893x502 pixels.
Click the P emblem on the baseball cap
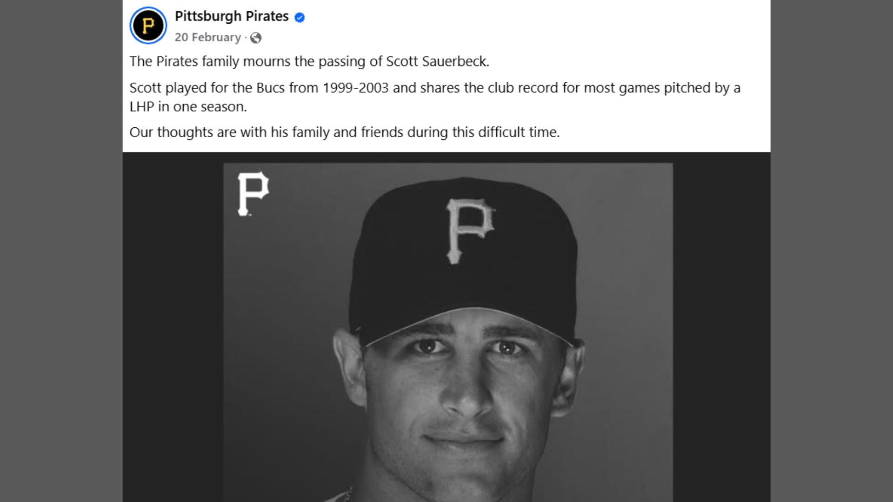470,231
